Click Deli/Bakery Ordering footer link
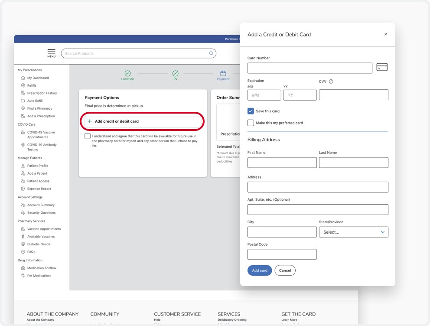This screenshot has width=430, height=326. [232, 319]
